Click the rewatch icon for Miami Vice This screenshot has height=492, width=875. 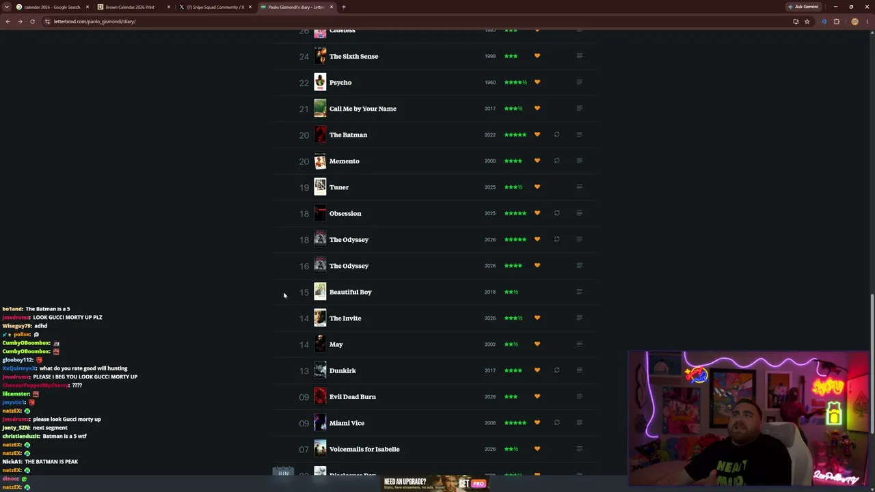(556, 423)
